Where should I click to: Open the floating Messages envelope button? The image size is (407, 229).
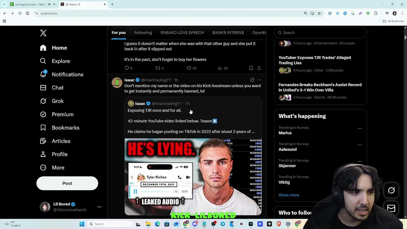pos(391,208)
